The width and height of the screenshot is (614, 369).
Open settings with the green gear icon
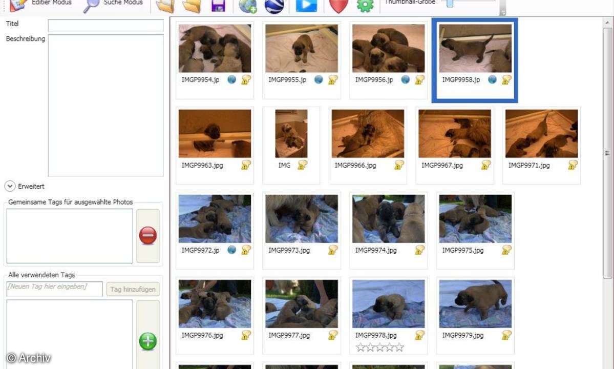365,6
